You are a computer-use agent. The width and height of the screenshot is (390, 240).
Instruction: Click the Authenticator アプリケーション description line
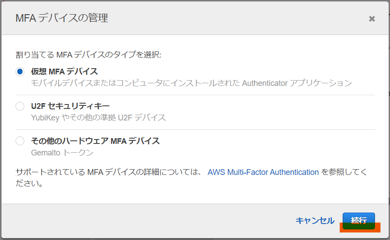(x=191, y=83)
